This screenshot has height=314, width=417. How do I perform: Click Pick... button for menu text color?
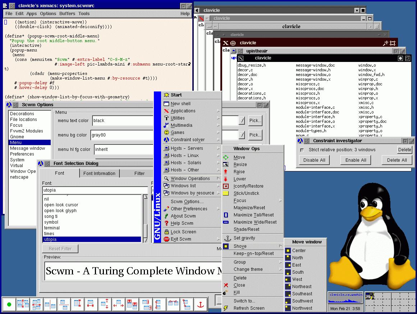tap(255, 121)
